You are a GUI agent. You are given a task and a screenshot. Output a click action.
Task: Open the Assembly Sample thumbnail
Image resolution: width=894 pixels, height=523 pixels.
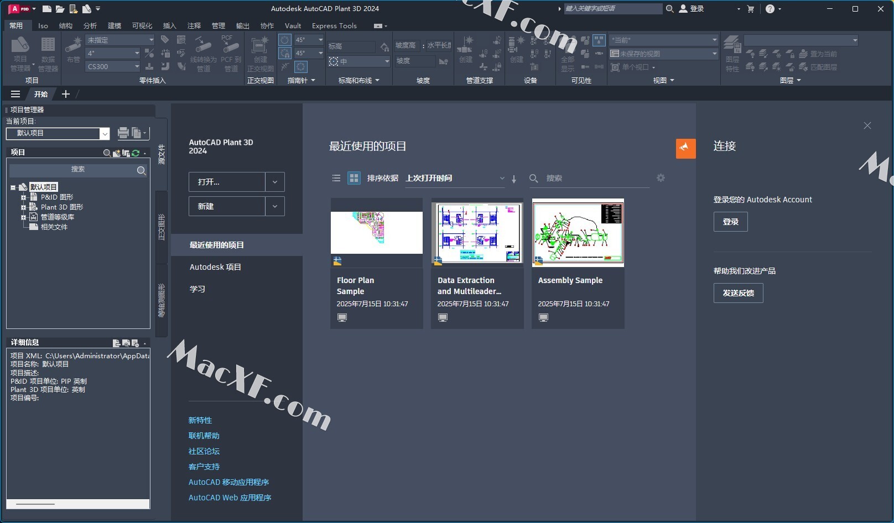[x=578, y=233]
